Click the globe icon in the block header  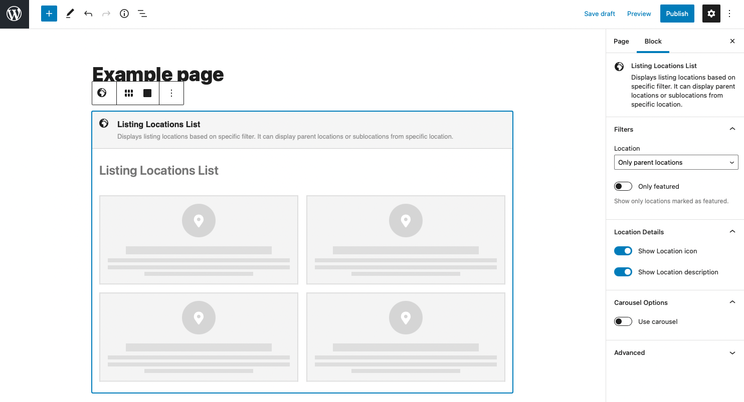(x=104, y=123)
